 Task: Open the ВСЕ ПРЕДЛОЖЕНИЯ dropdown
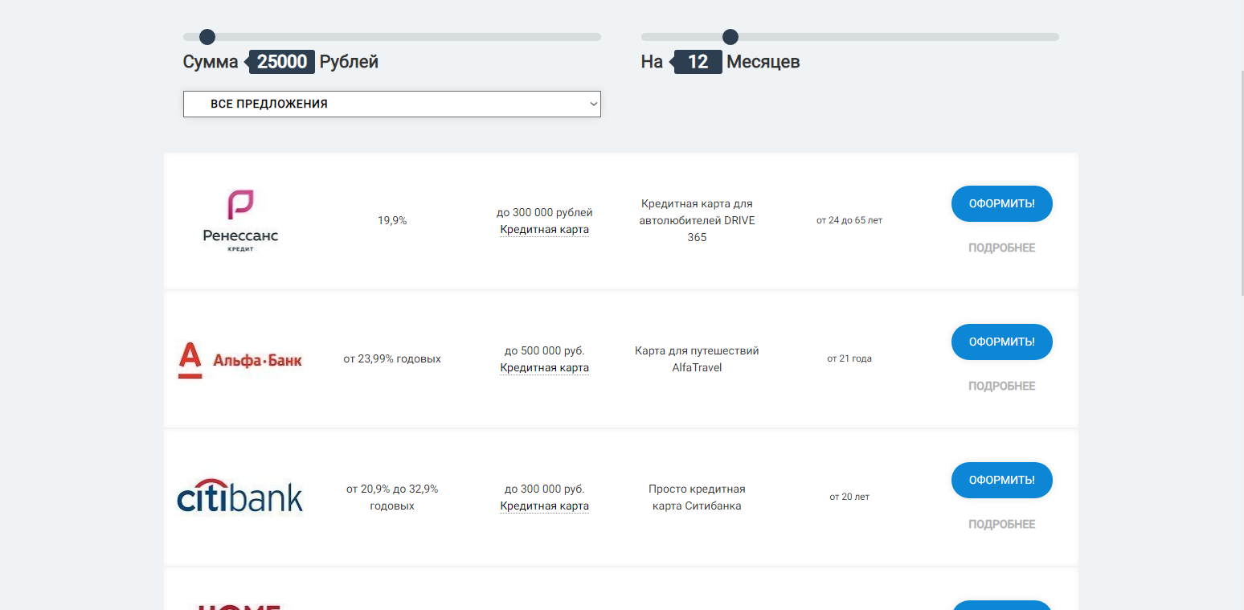[392, 104]
